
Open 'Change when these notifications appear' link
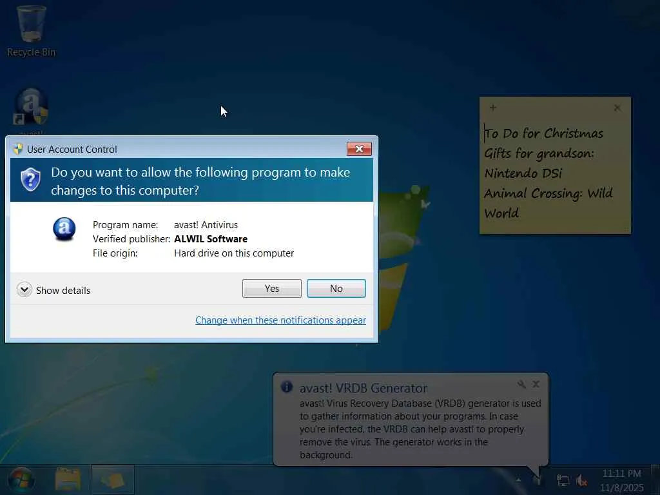point(280,320)
